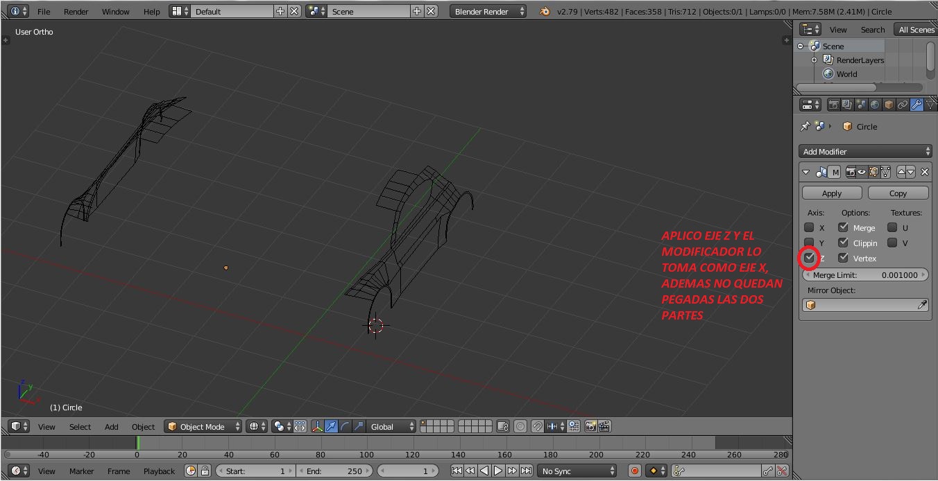
Task: Click the Apply modifier button
Action: tap(831, 193)
